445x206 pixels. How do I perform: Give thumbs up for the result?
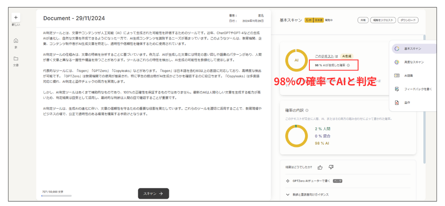[x=320, y=167]
